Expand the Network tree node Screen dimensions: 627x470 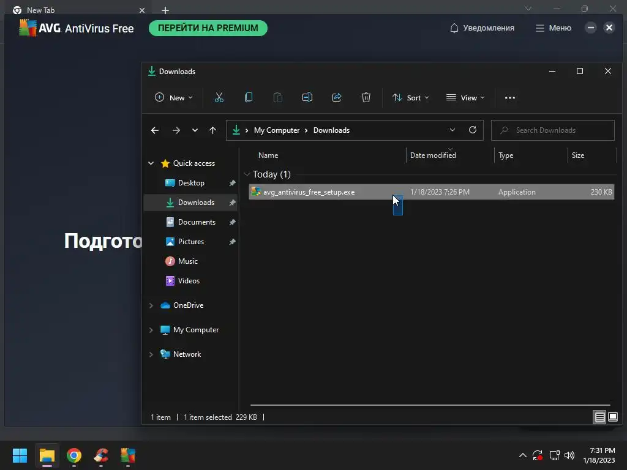[151, 354]
